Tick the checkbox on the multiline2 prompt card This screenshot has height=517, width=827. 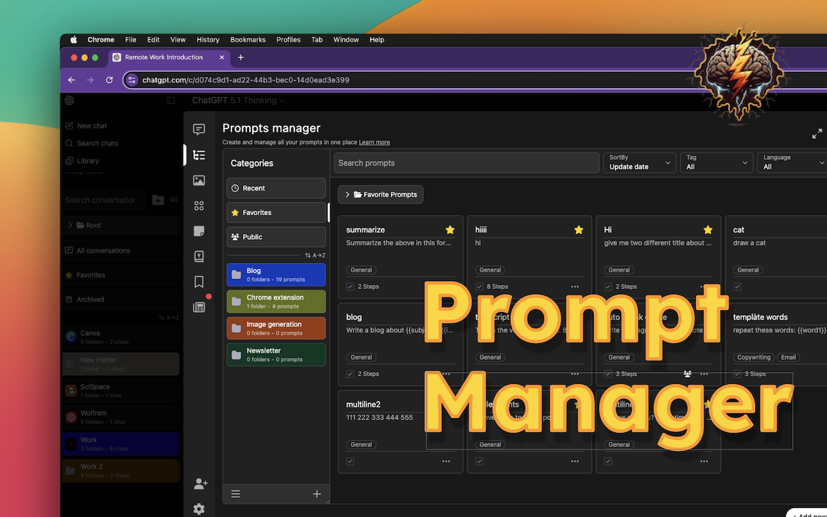coord(350,461)
